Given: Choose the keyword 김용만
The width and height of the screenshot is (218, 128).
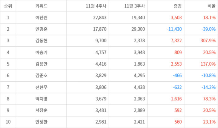Looking at the screenshot, I should point(42,64).
